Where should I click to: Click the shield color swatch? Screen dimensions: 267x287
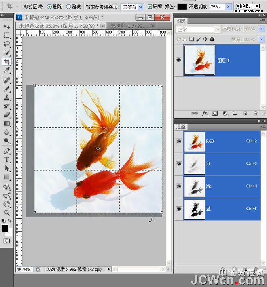182,7
